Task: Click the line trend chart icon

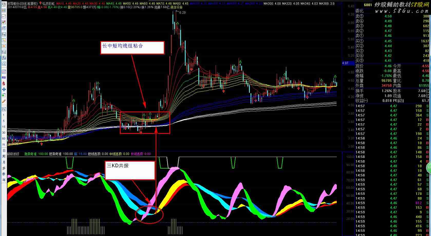Action: (4, 16)
